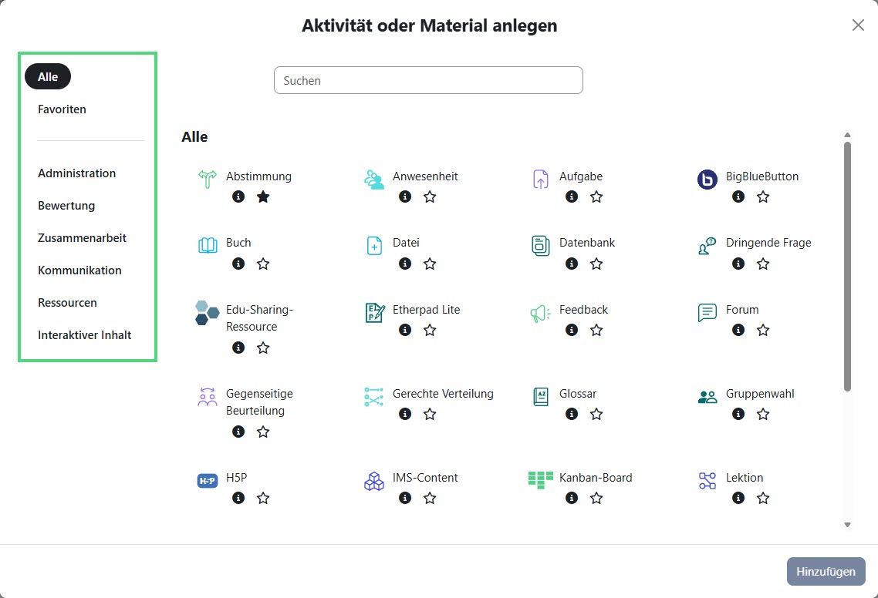Click the Hinzufügen button
878x598 pixels.
point(826,571)
